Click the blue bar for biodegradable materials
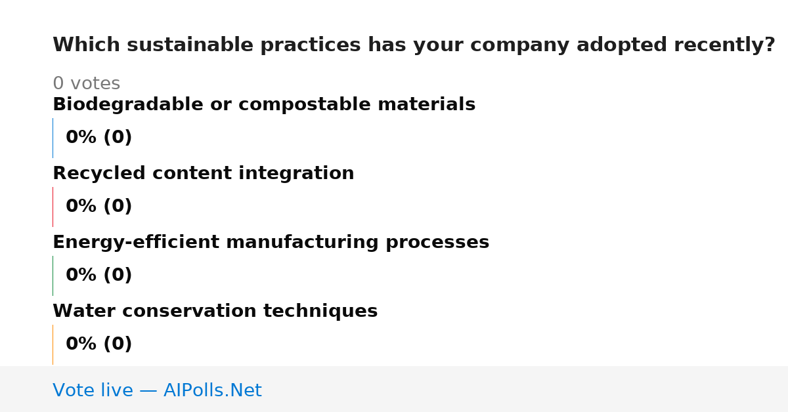The width and height of the screenshot is (788, 412). (53, 138)
